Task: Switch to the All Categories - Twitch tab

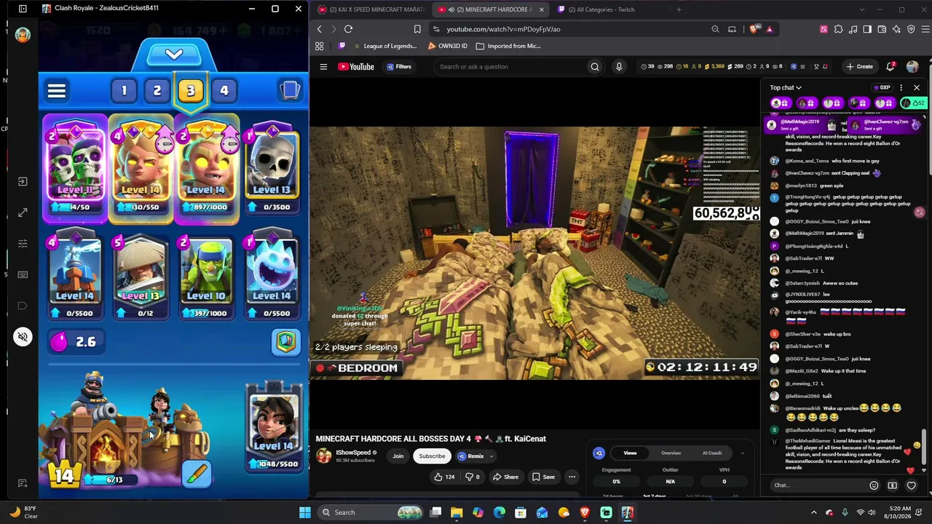Action: pyautogui.click(x=601, y=9)
